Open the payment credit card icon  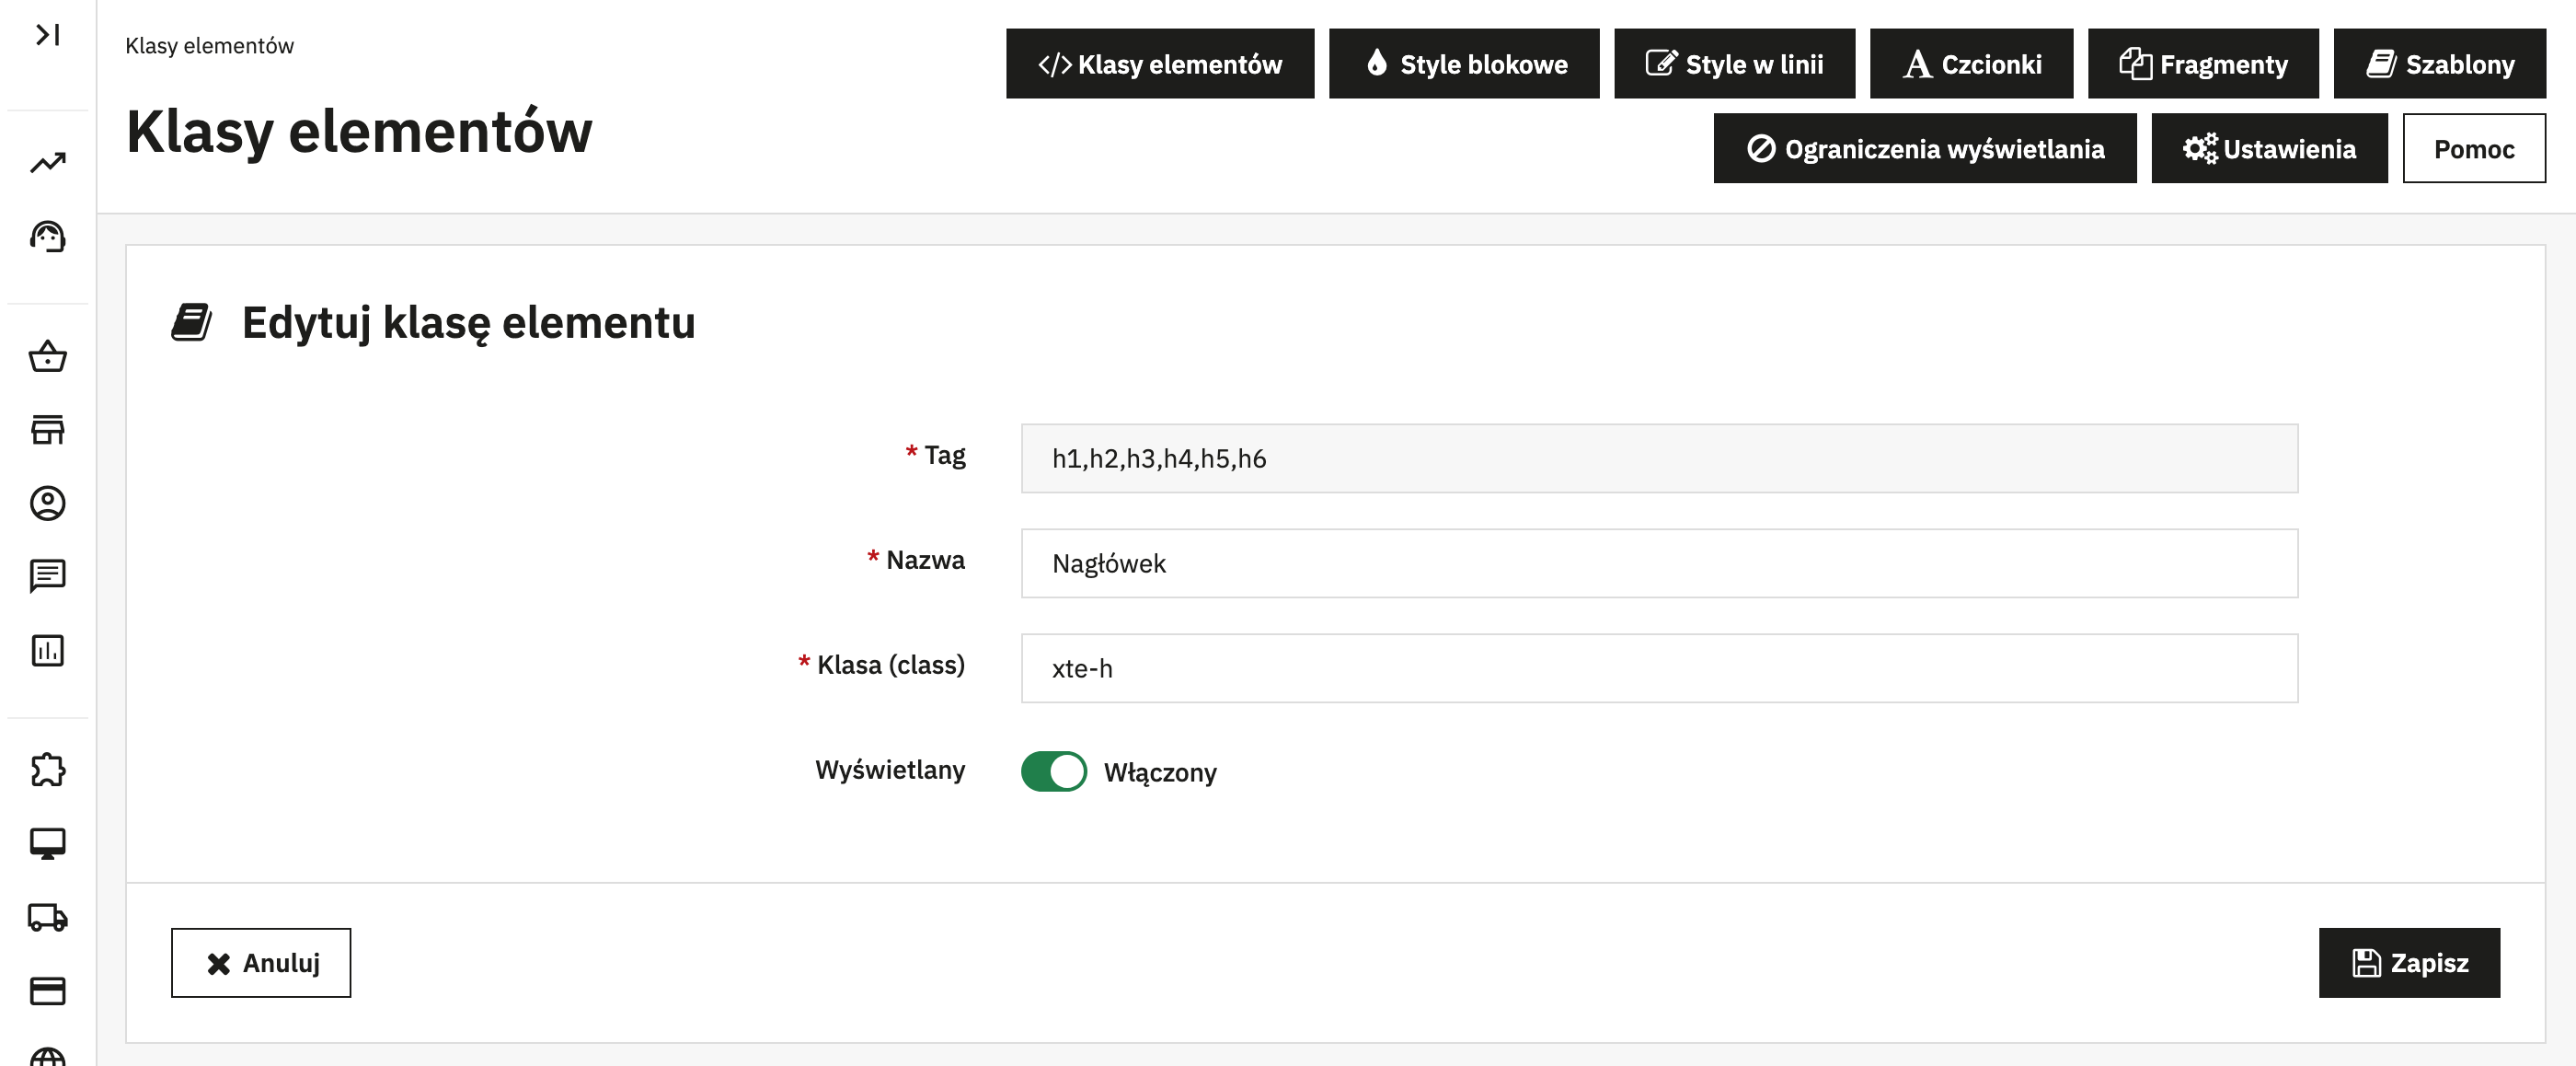coord(47,990)
